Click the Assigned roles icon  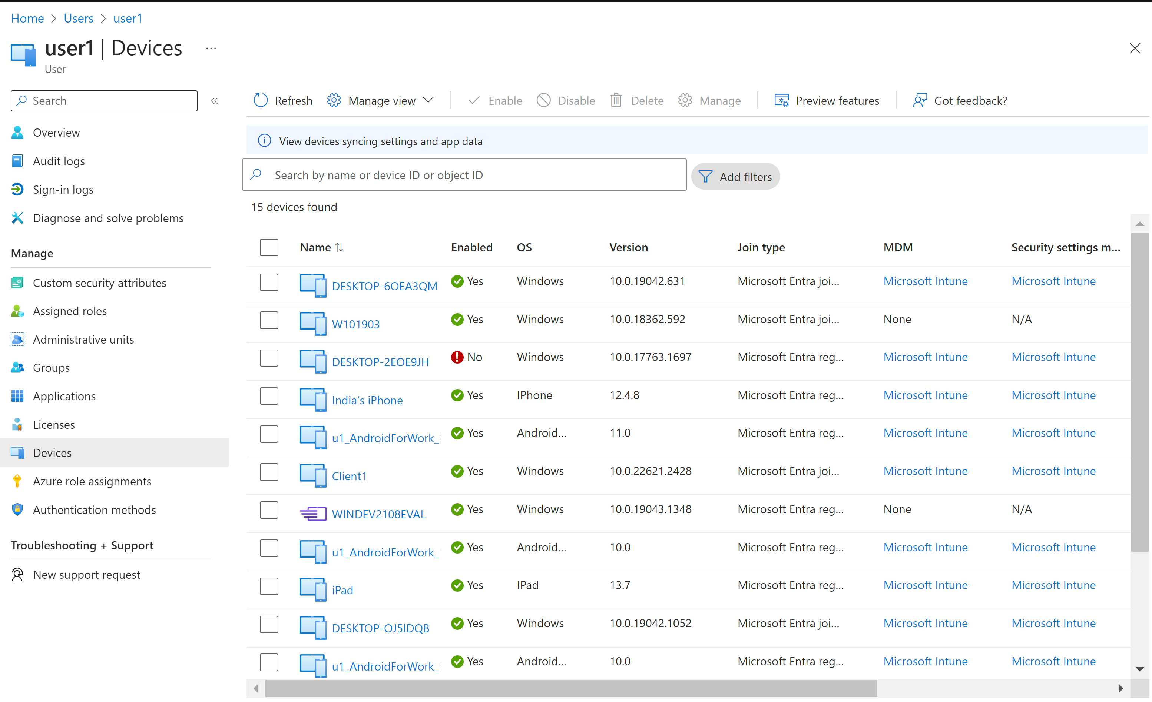pyautogui.click(x=17, y=311)
